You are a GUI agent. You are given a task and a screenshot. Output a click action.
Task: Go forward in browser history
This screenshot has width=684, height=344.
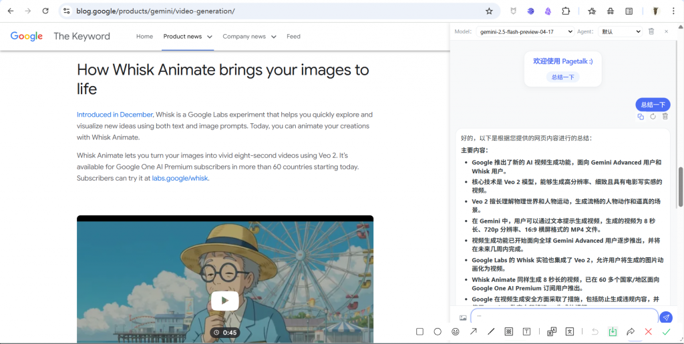[x=28, y=11]
